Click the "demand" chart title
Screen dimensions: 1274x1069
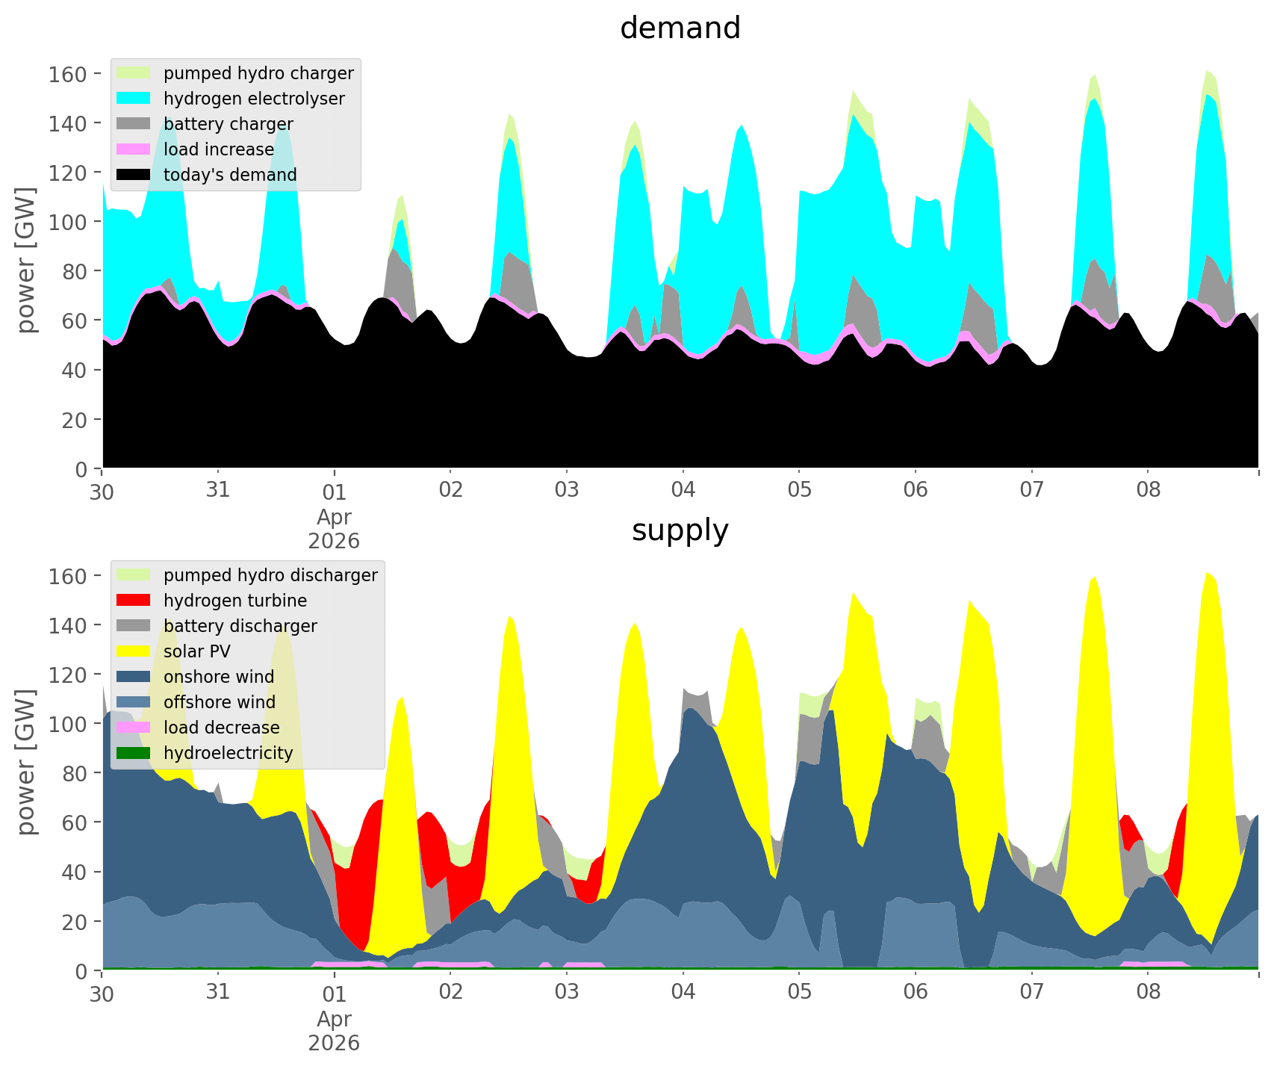[x=680, y=28]
